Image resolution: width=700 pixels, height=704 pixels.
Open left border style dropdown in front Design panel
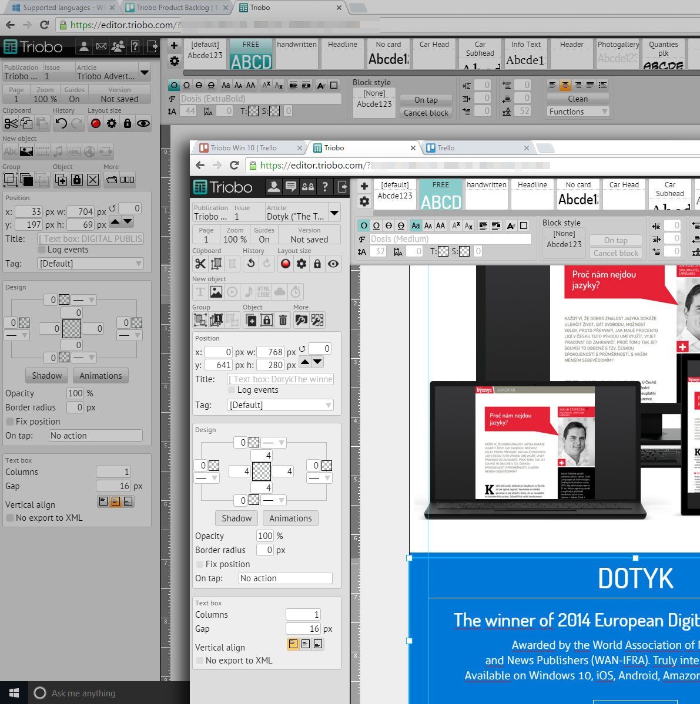(x=207, y=478)
